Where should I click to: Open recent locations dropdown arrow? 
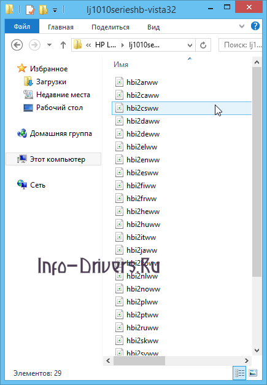tap(49, 45)
